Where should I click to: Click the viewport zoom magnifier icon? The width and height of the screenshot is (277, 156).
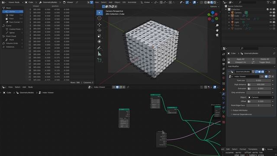pyautogui.click(x=217, y=26)
